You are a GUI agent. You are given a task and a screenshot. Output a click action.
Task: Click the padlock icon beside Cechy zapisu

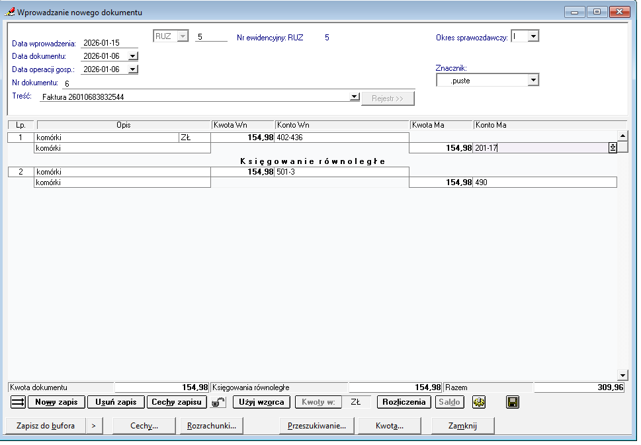[x=218, y=402]
